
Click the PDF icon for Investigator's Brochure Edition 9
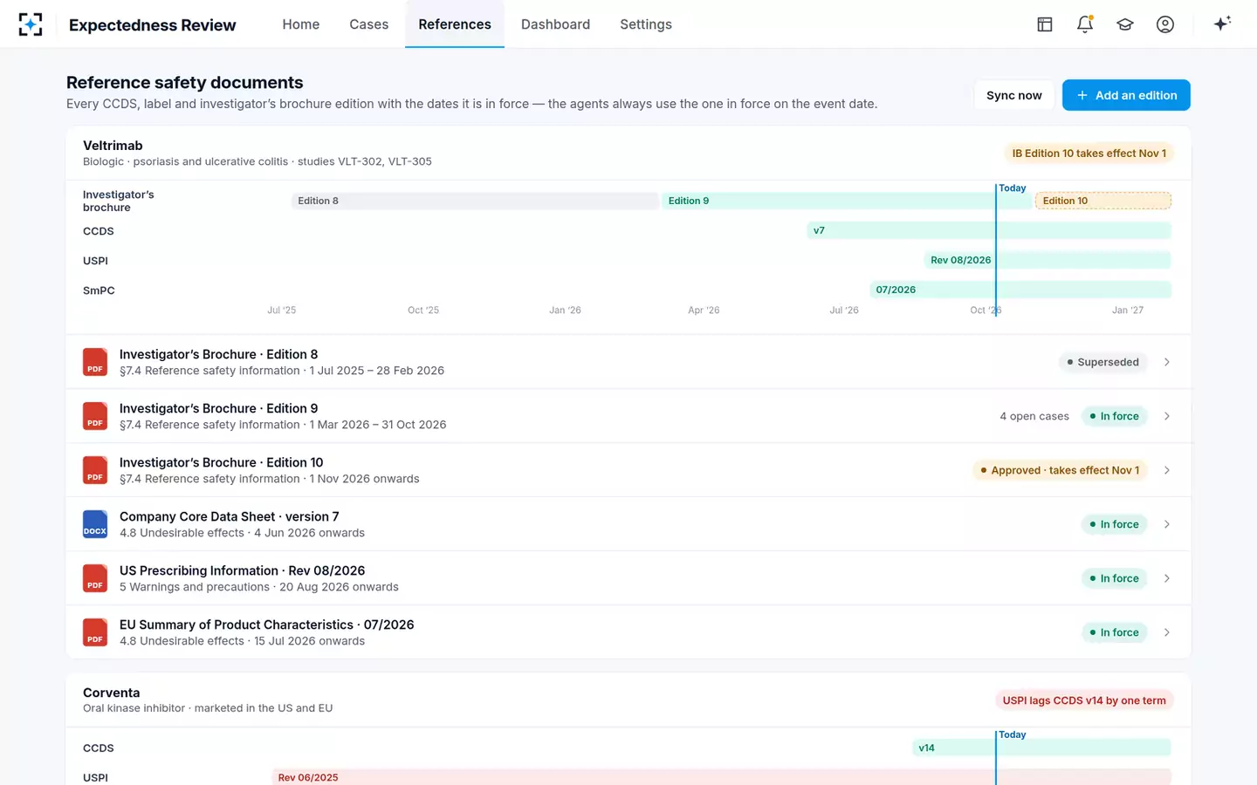click(x=95, y=416)
